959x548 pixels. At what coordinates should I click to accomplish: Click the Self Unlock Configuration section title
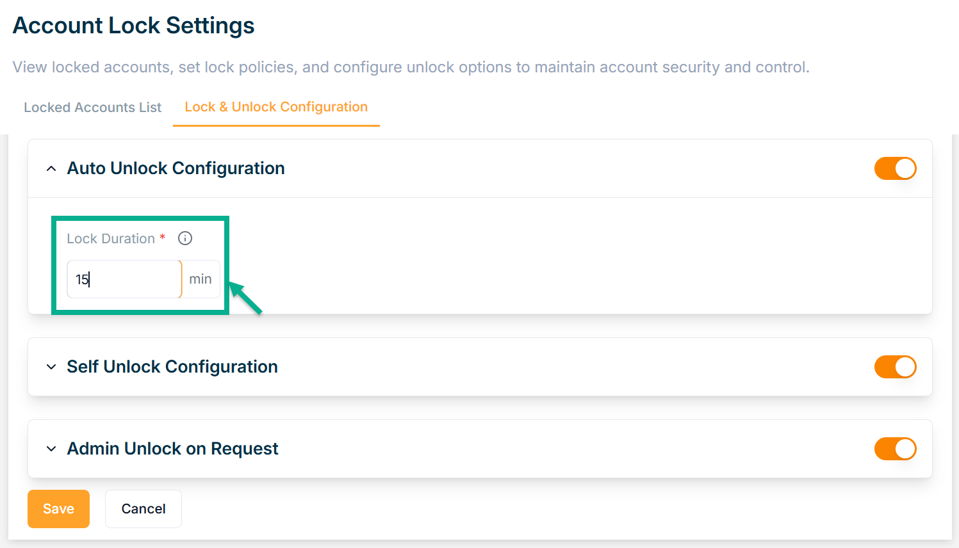tap(172, 367)
